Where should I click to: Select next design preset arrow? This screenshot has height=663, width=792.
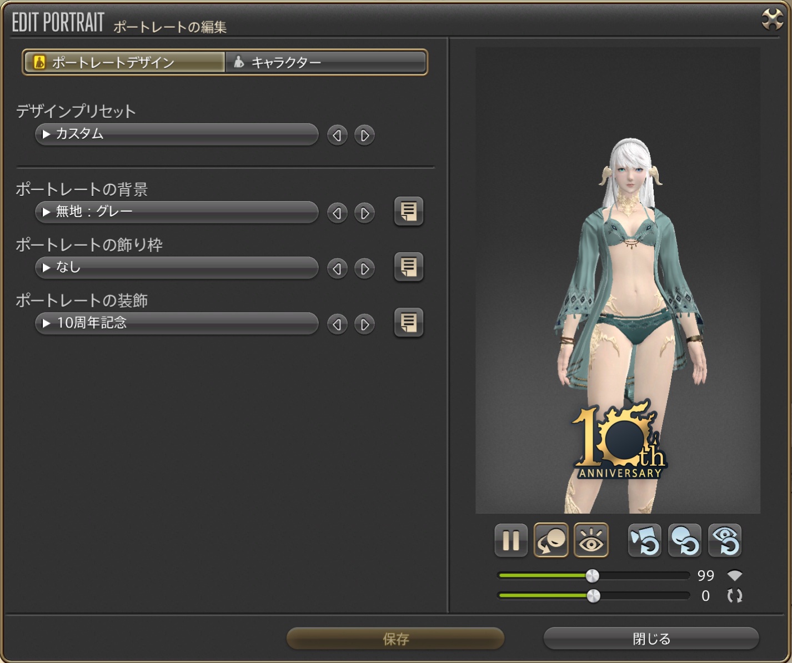click(x=364, y=135)
